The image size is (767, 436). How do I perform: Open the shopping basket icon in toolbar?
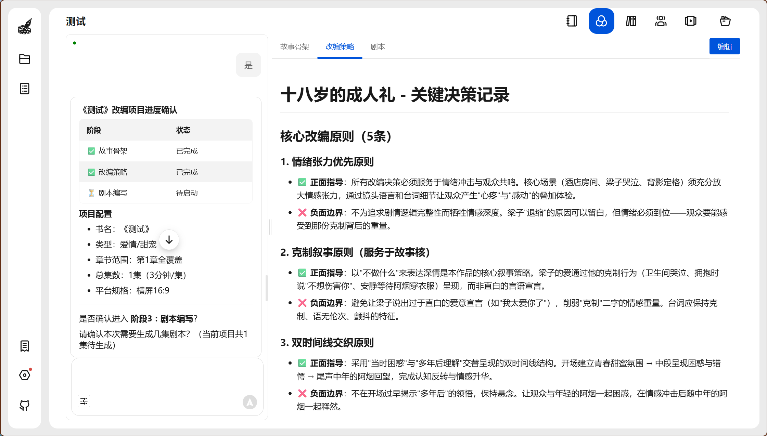point(725,21)
